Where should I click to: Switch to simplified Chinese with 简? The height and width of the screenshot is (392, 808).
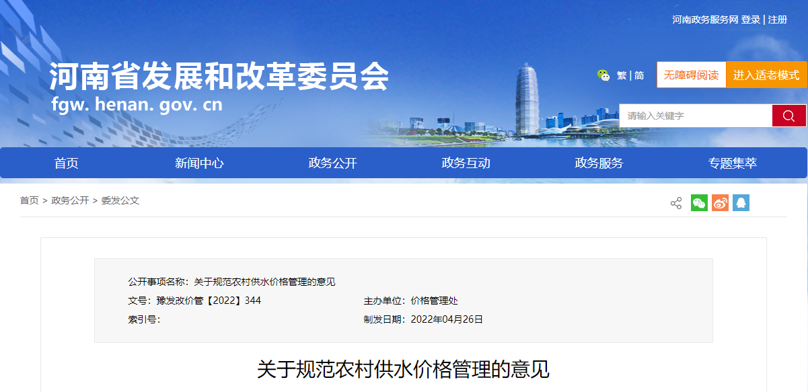coord(639,75)
